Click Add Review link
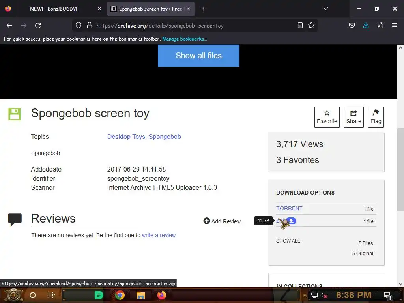 222,221
